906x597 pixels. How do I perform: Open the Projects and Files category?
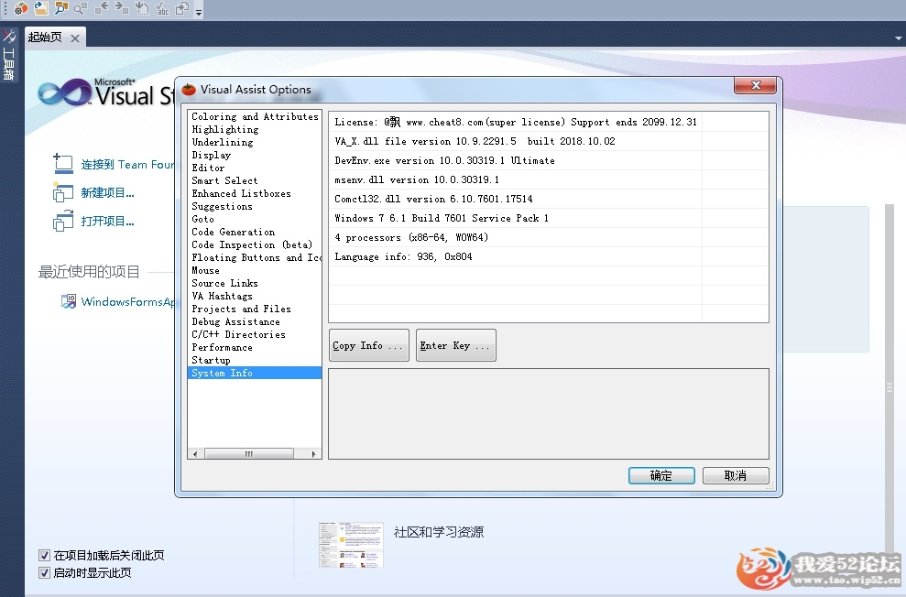coord(255,309)
